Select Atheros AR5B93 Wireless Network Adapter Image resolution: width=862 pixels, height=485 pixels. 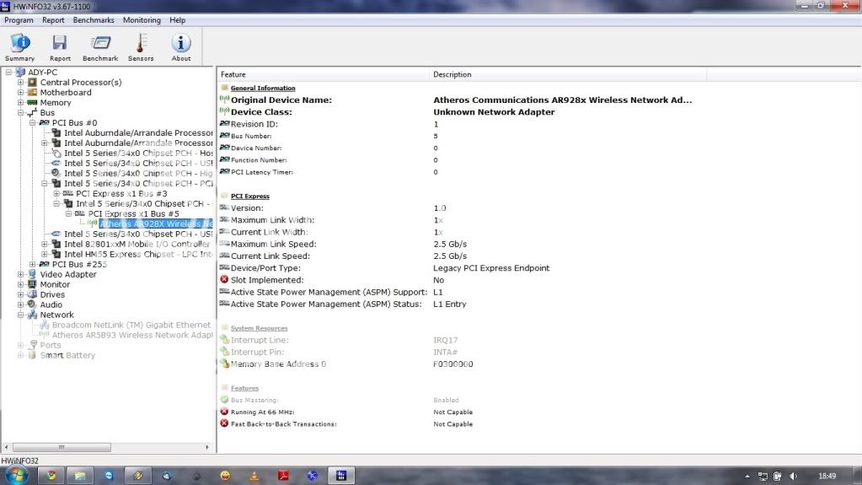pyautogui.click(x=132, y=335)
